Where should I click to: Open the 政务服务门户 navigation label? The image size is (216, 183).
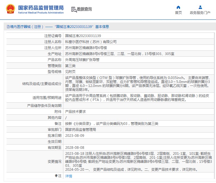(x=200, y=13)
